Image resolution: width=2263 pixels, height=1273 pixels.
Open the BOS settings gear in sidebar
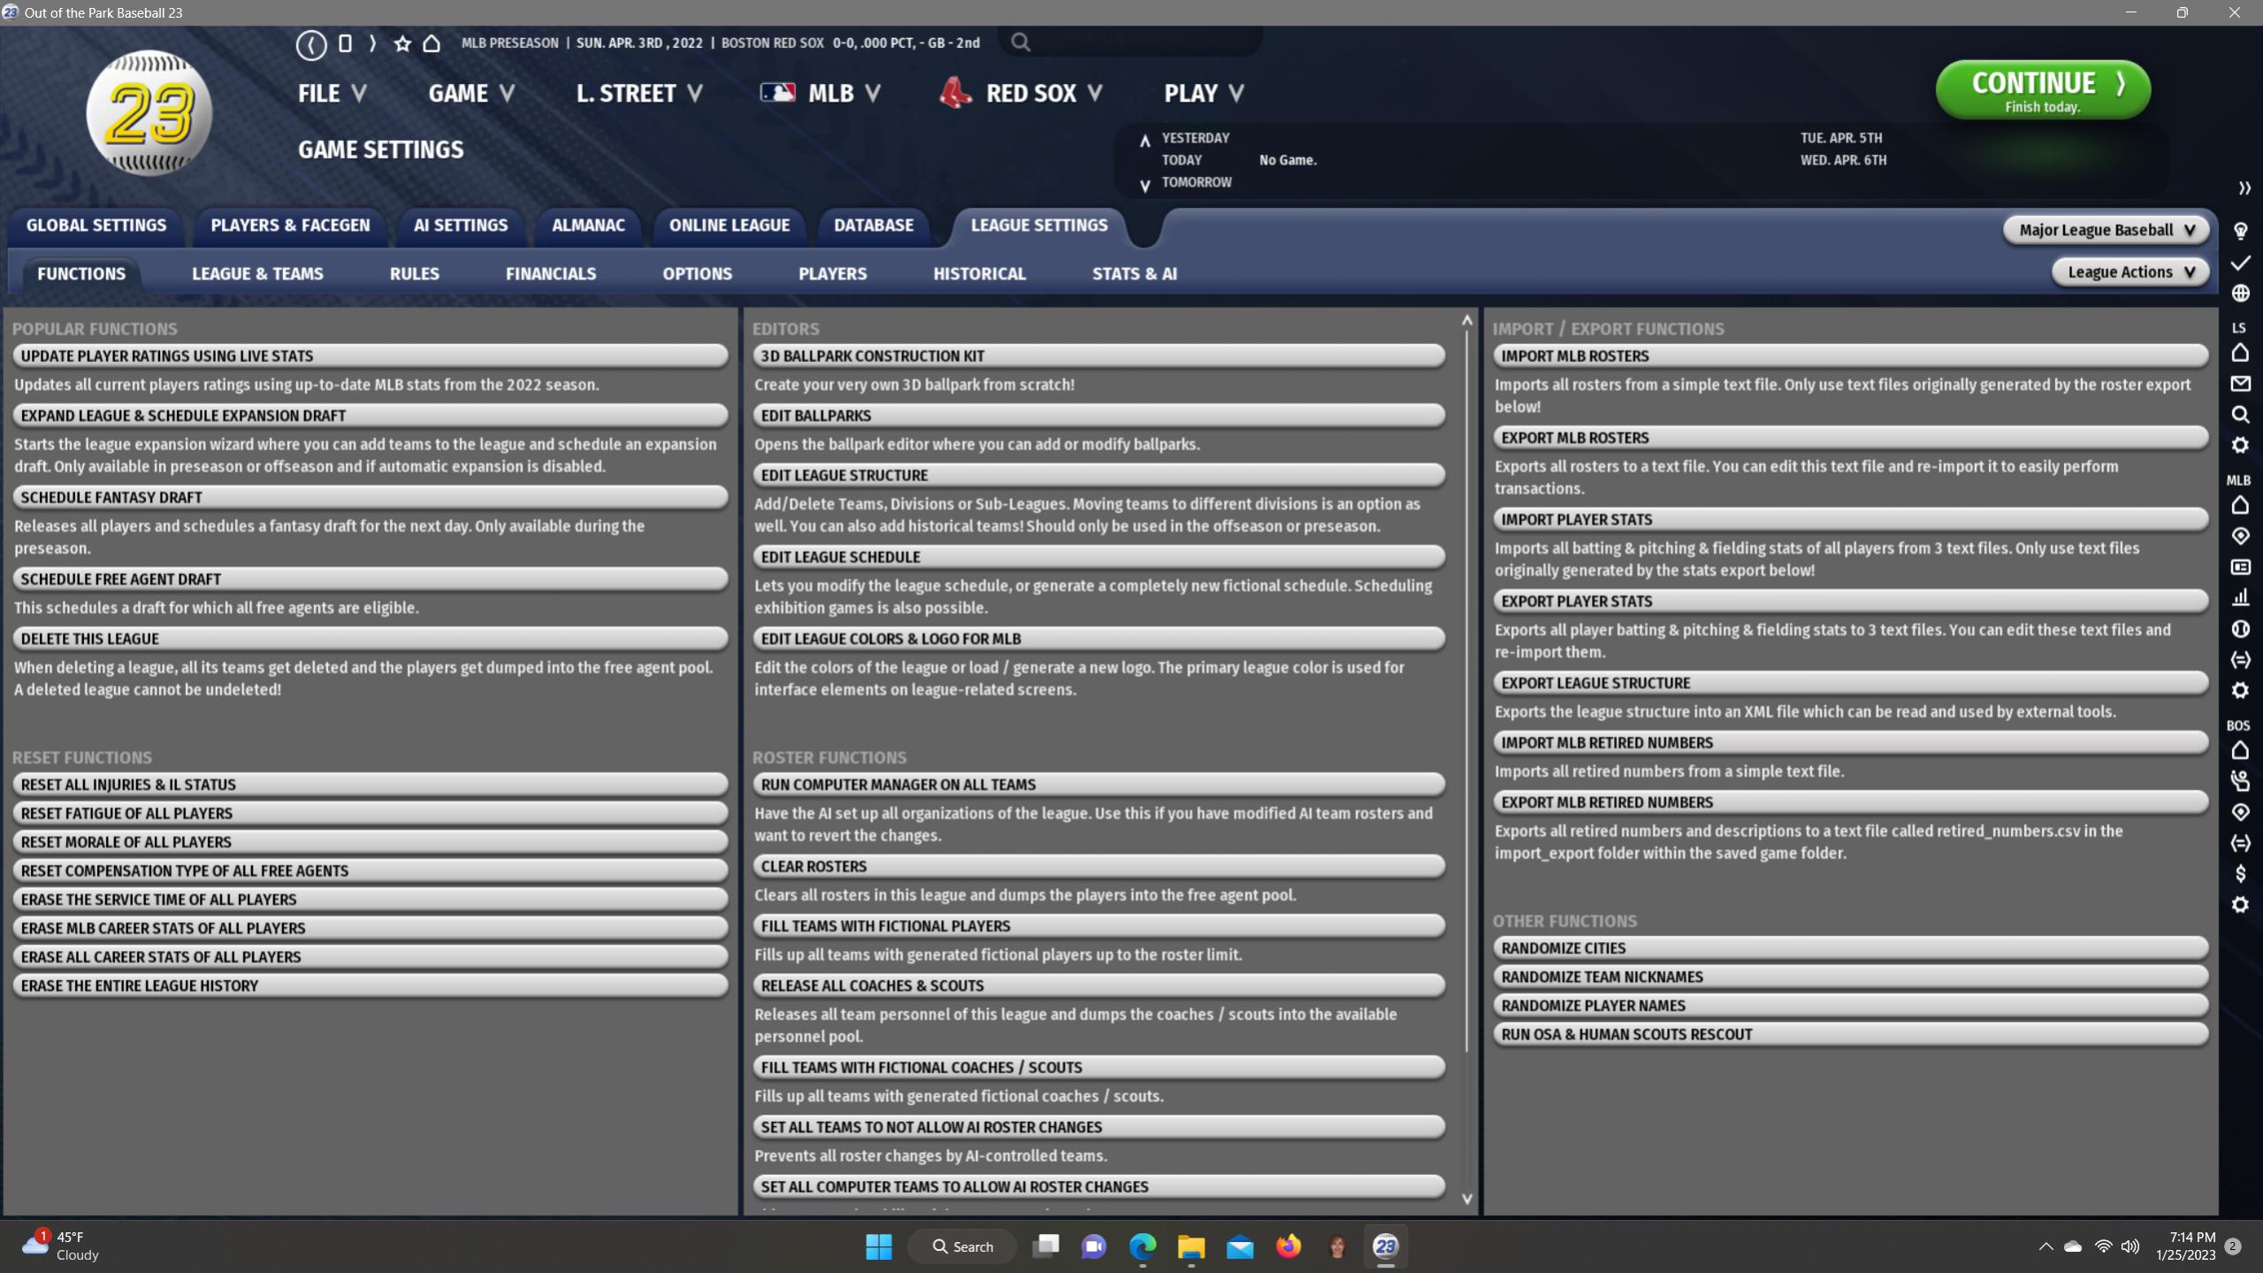pyautogui.click(x=2240, y=905)
